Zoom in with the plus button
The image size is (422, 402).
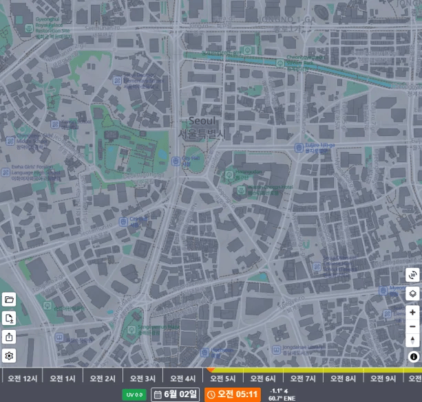(x=412, y=312)
